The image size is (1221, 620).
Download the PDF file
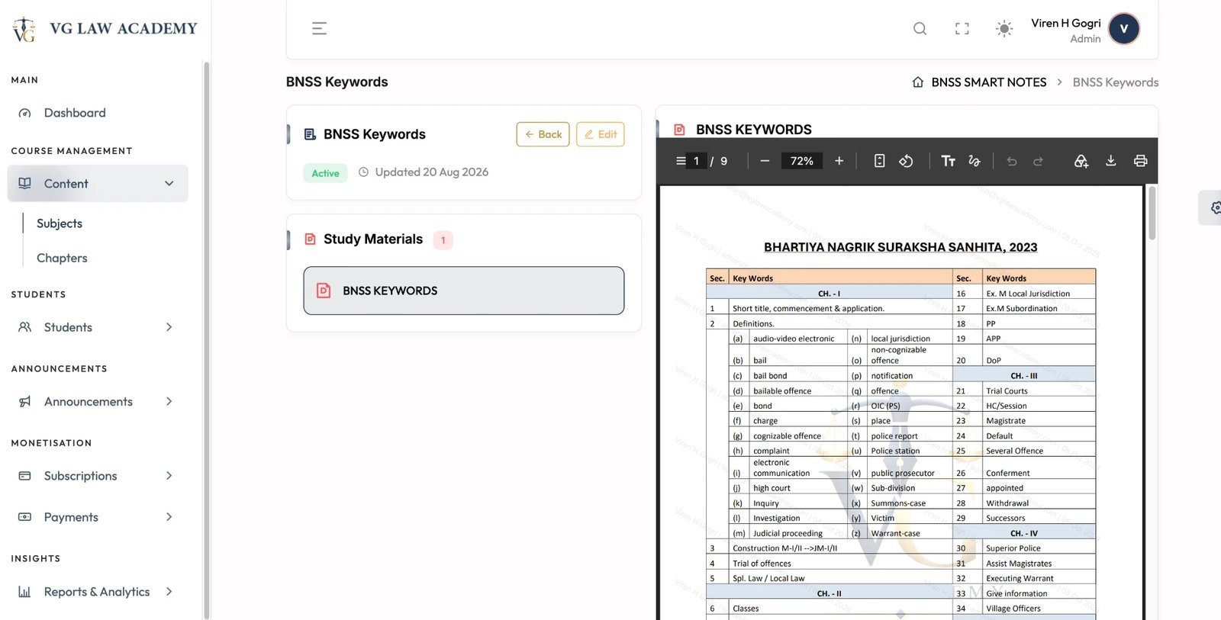tap(1111, 161)
